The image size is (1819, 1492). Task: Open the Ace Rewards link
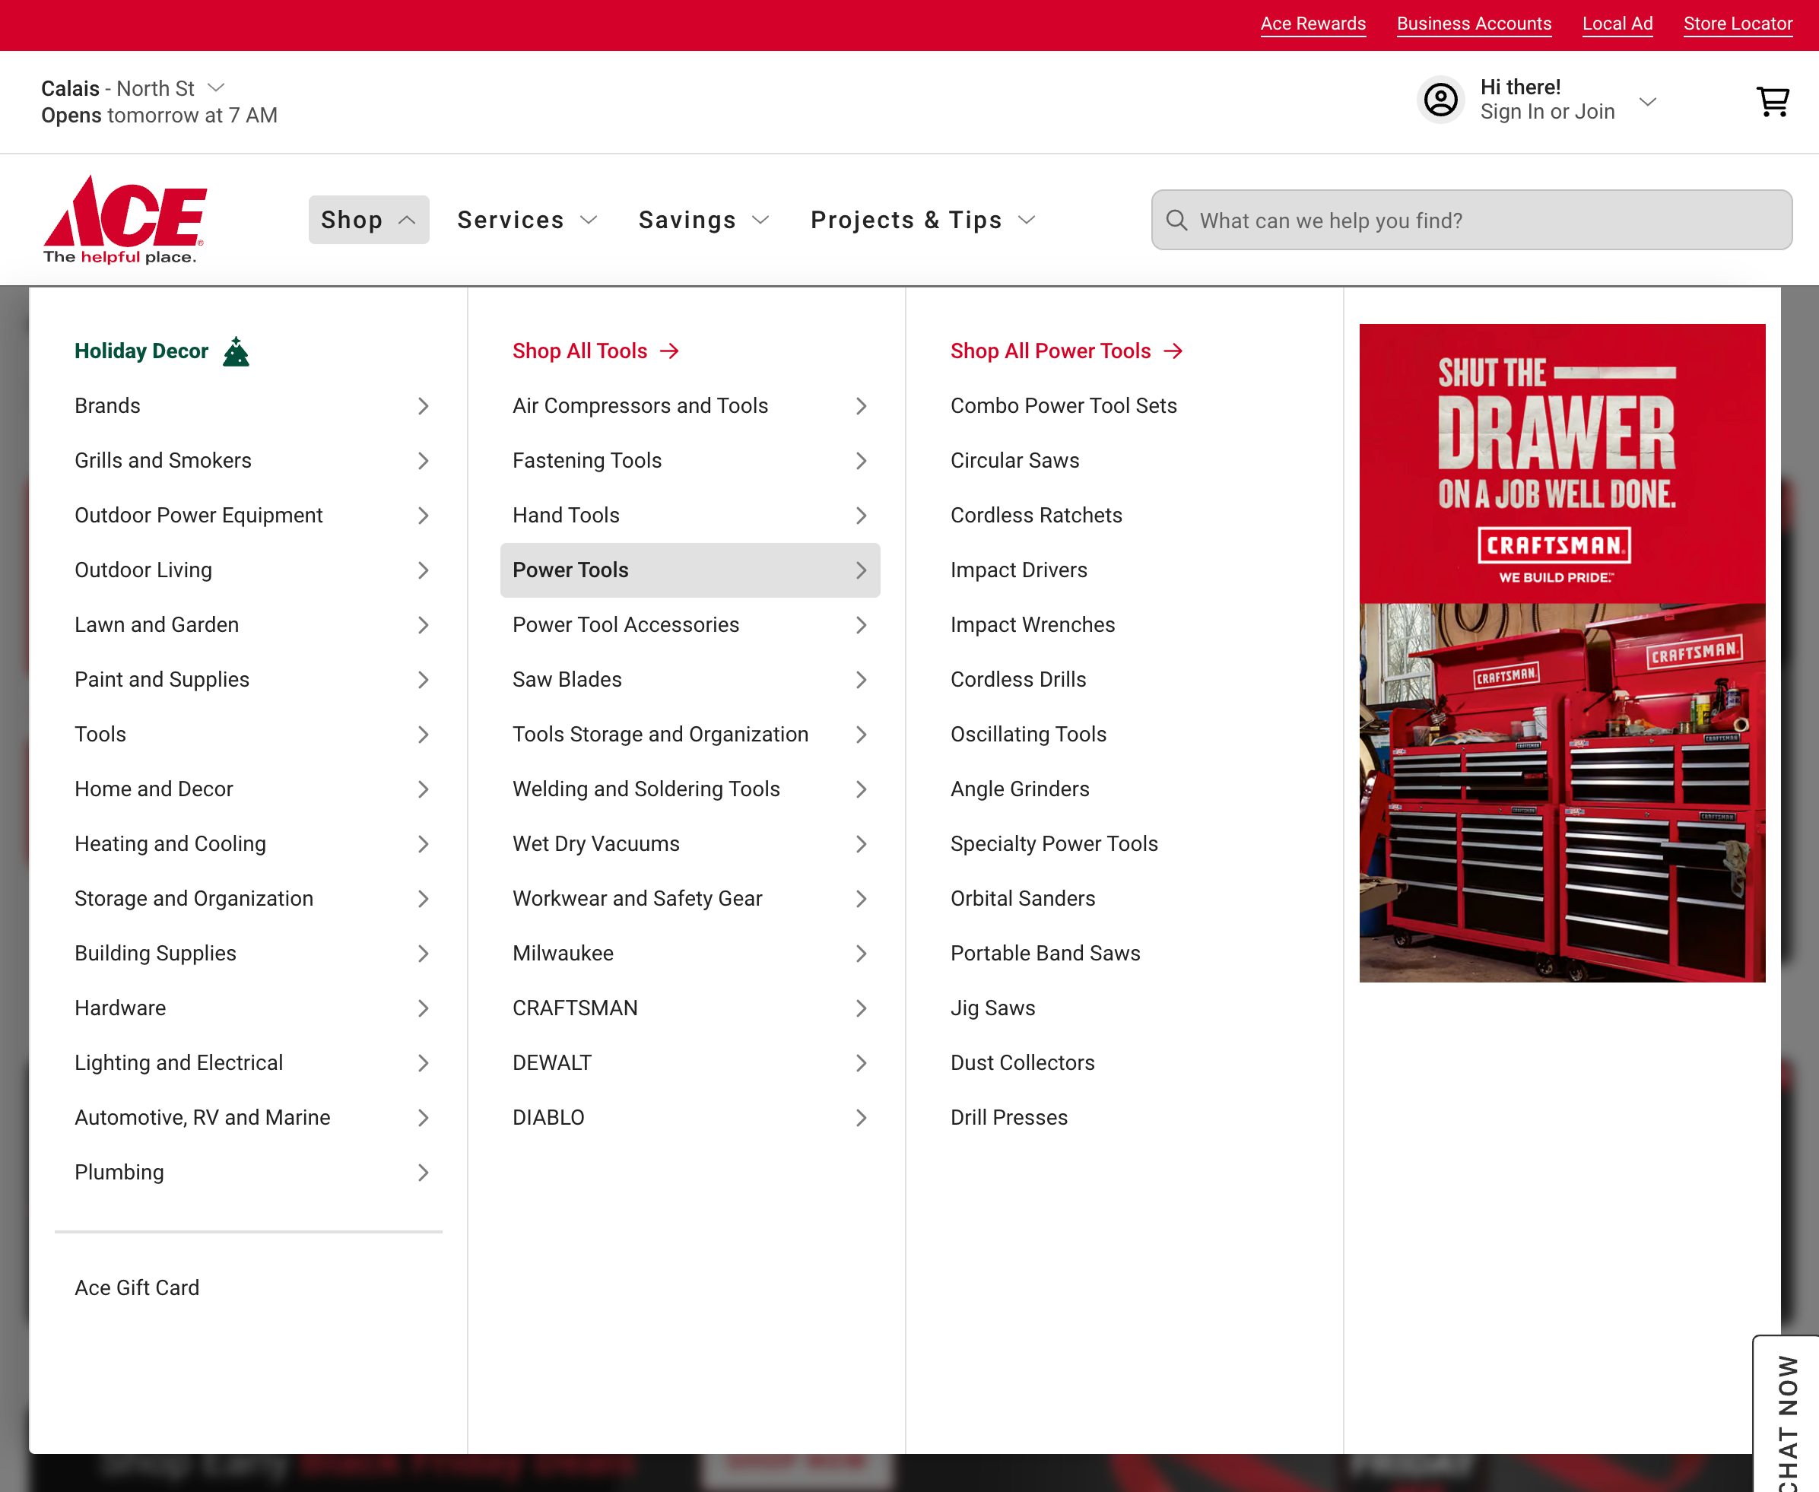pos(1313,24)
